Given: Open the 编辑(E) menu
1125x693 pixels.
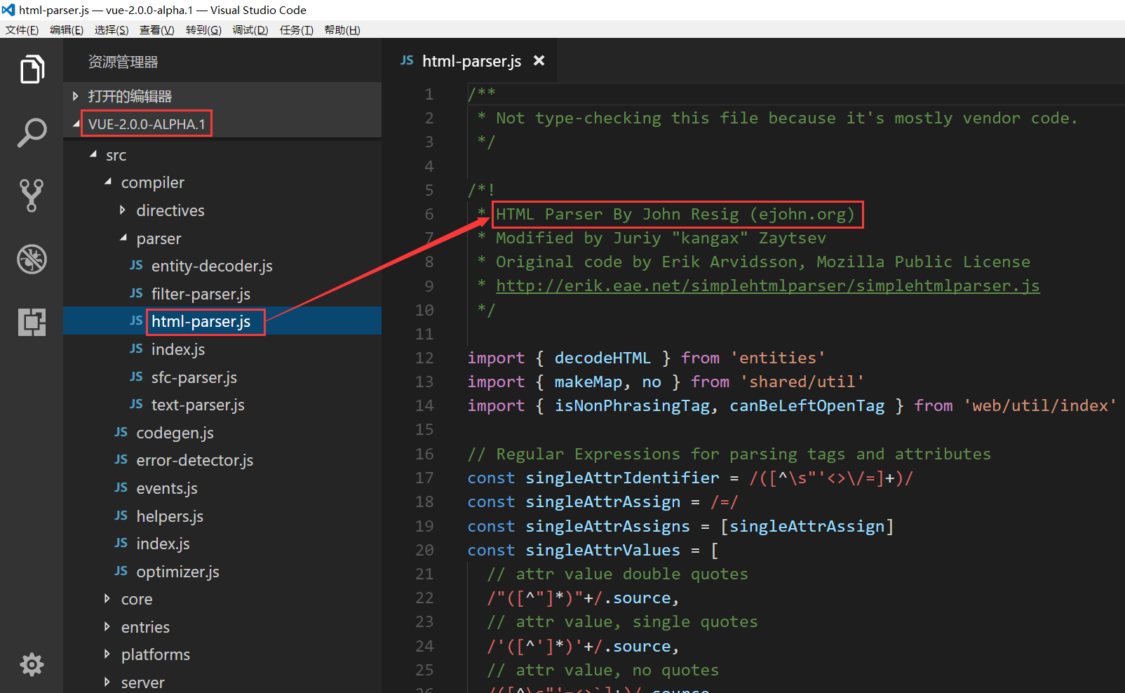Looking at the screenshot, I should [67, 29].
